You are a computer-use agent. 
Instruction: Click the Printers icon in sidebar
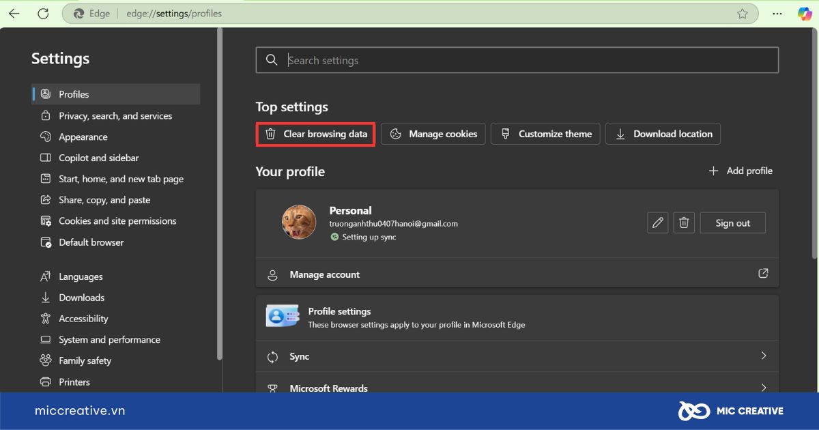tap(46, 382)
